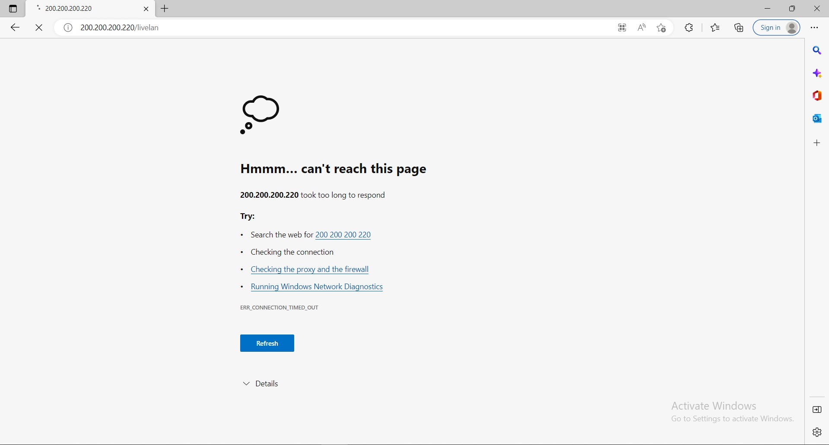Customize sidebar with plus icon
This screenshot has height=445, width=829.
817,143
